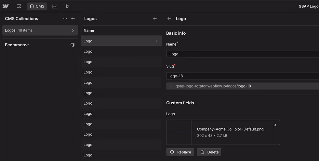
Task: Open the gsap-logo-rotator.webflow.io/logos/logo-18 link
Action: (x=213, y=86)
